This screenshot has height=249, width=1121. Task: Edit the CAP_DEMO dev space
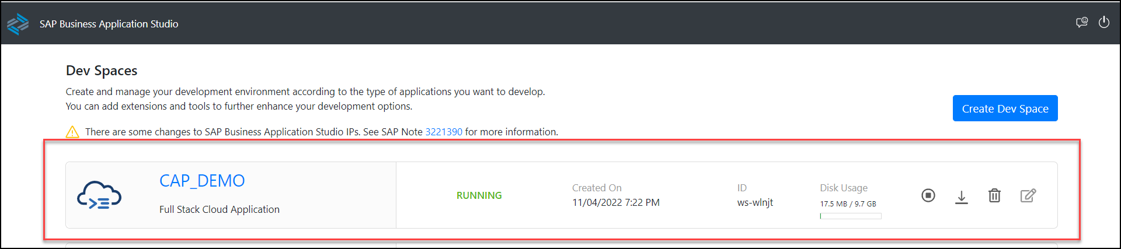coord(1028,195)
